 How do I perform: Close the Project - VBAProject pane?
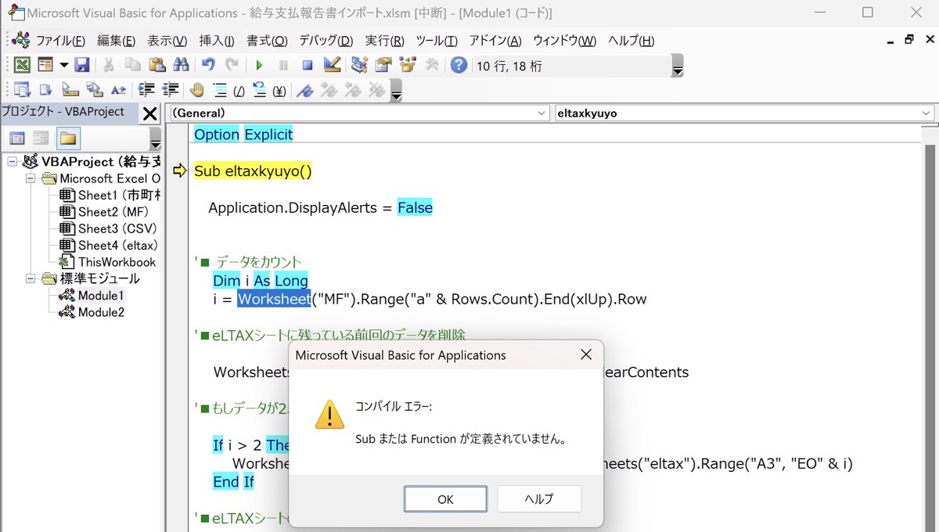coord(149,113)
